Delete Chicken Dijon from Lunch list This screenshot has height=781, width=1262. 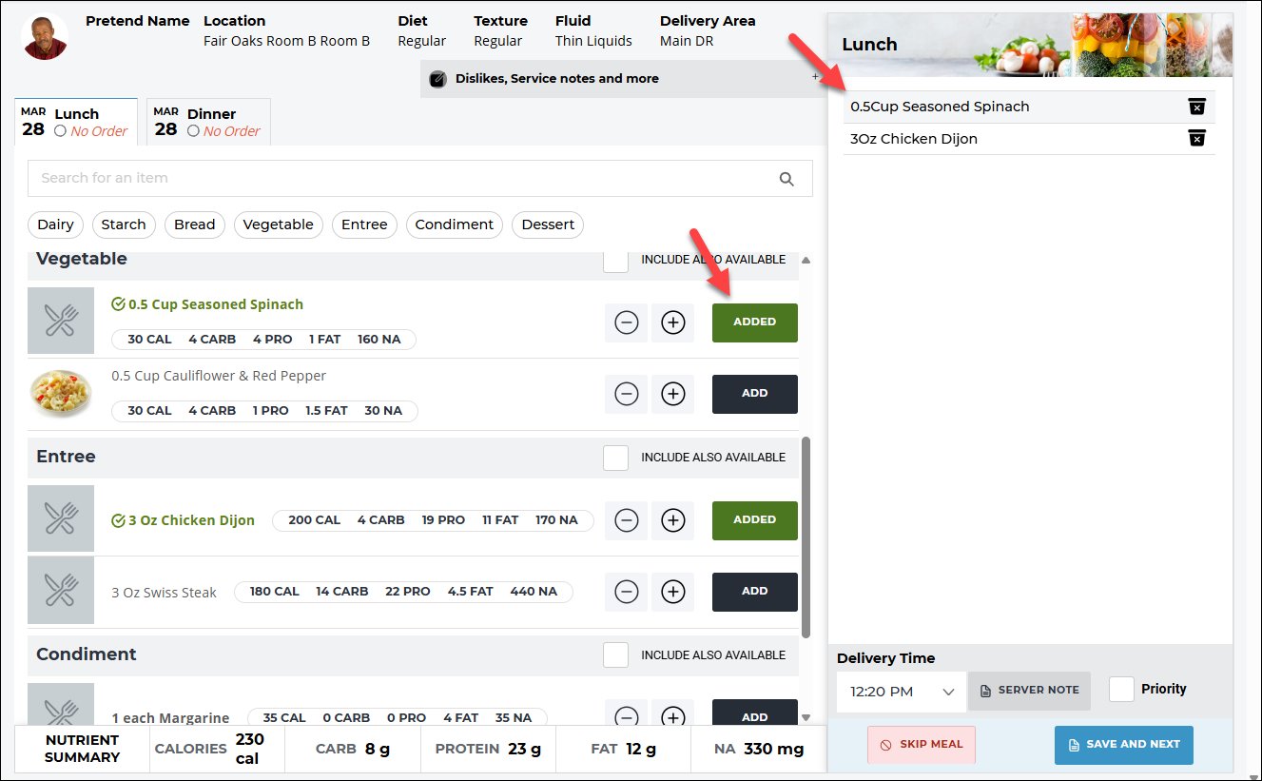click(1196, 139)
